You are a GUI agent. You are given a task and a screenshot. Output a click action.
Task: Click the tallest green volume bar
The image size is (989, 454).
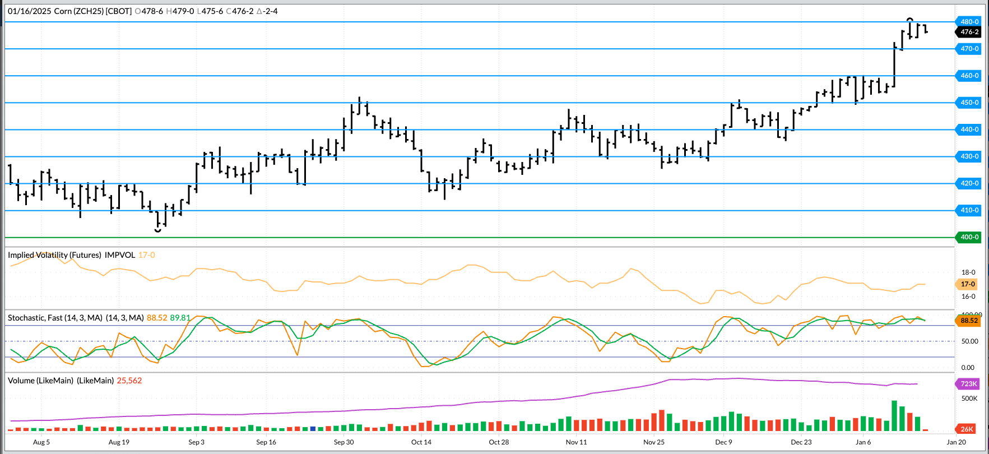point(894,415)
